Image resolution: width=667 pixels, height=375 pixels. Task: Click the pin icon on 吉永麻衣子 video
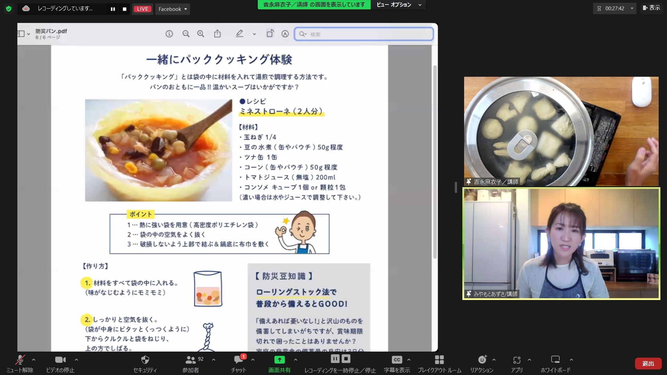coord(469,182)
